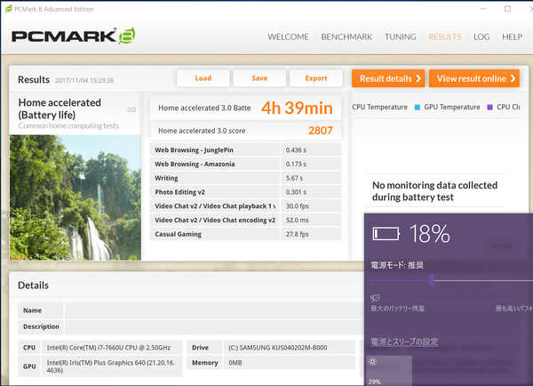The width and height of the screenshot is (533, 386).
Task: Select the 'Video Chat encoding v2' row
Action: pyautogui.click(x=245, y=220)
